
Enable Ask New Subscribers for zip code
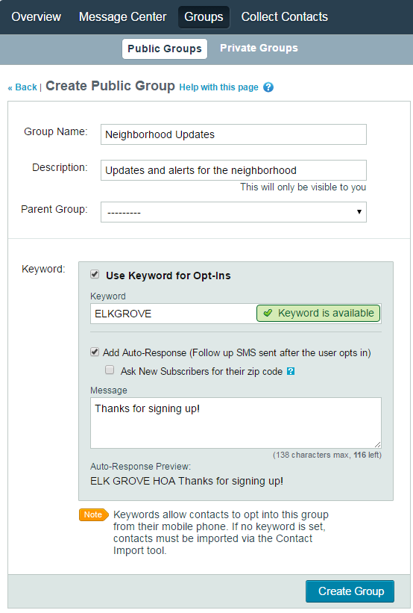tap(110, 370)
